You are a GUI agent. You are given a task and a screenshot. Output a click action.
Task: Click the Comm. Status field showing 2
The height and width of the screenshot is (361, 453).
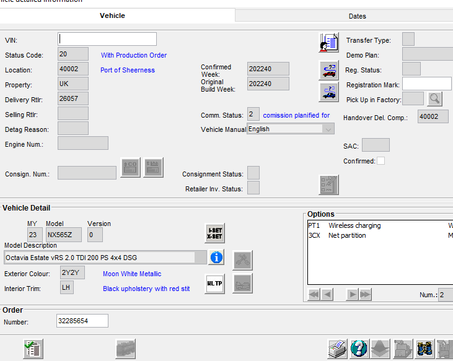[253, 115]
